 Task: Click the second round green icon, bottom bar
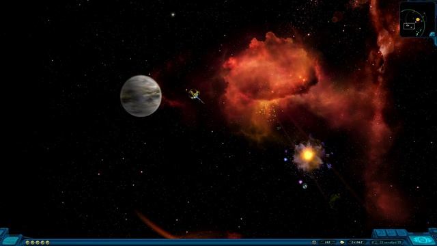[x=32, y=243]
